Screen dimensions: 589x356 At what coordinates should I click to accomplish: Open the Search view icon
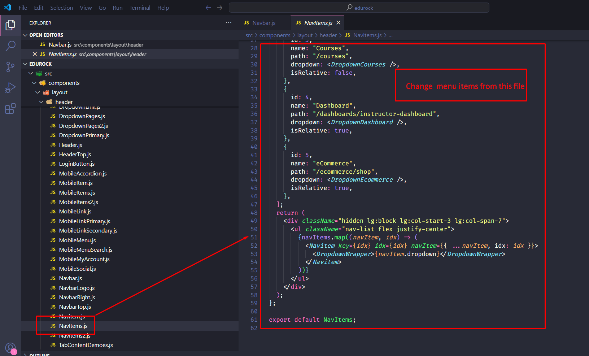click(10, 46)
